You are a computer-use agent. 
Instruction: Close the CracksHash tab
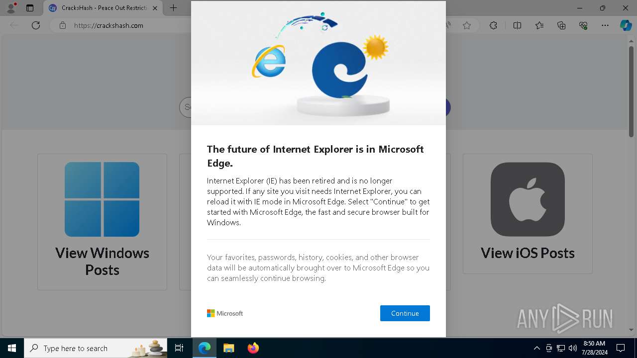155,8
